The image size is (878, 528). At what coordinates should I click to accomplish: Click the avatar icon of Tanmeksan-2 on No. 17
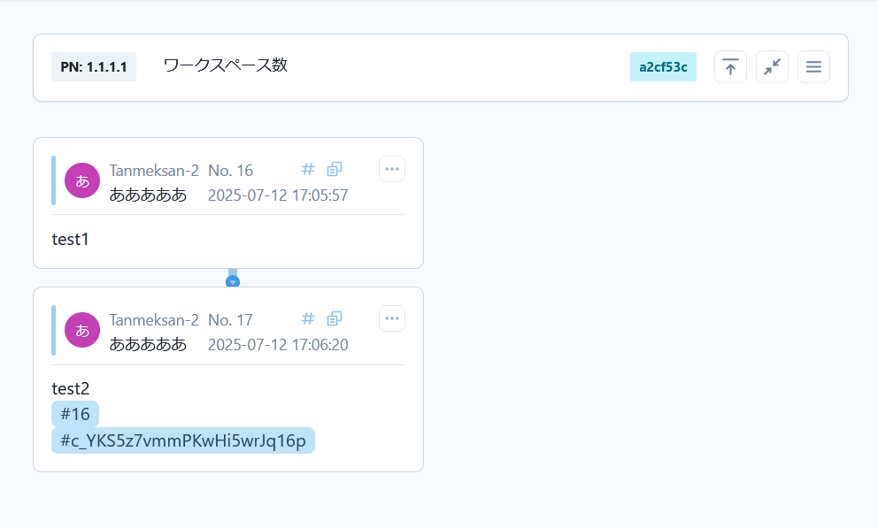[82, 330]
